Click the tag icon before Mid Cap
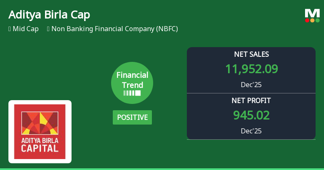The height and width of the screenshot is (170, 324). pyautogui.click(x=10, y=29)
